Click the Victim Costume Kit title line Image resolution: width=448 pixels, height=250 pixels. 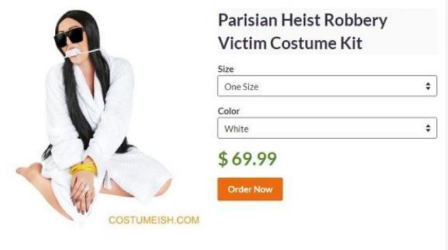click(290, 44)
